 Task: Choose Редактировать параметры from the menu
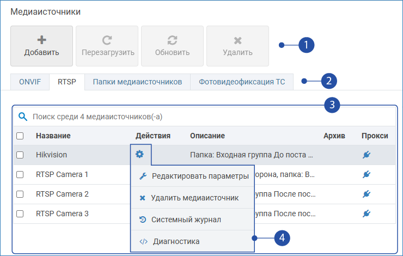click(x=200, y=176)
